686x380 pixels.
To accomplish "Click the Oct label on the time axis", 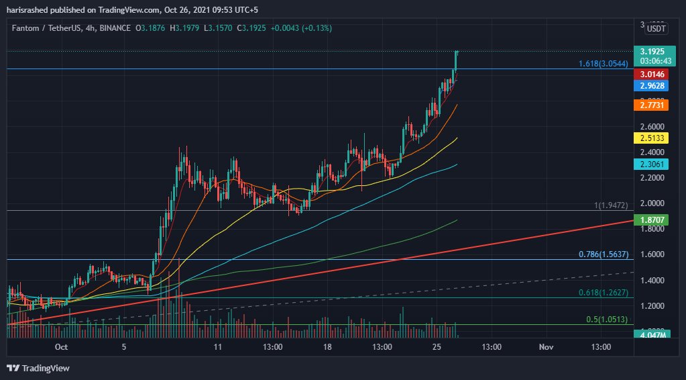I will point(61,348).
